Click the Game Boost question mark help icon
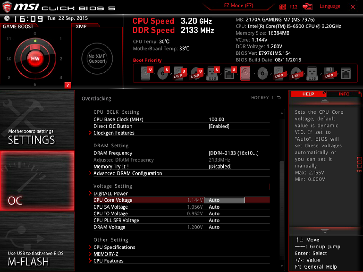 [x=68, y=85]
